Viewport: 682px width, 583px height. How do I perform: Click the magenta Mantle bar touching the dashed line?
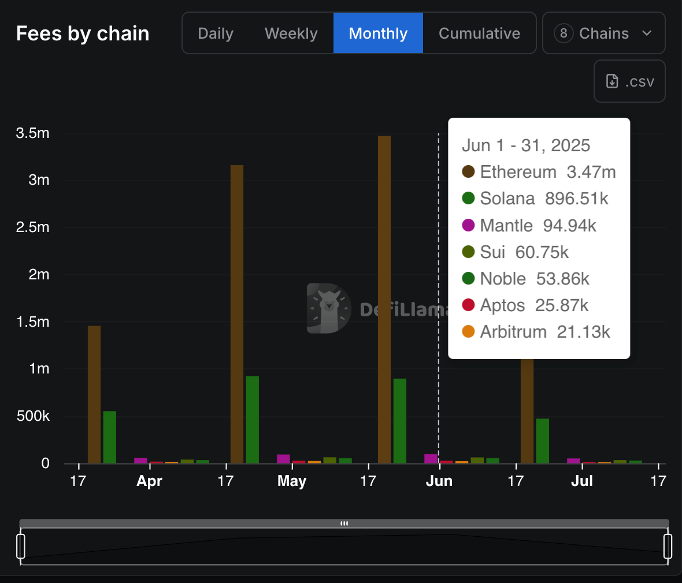[431, 459]
